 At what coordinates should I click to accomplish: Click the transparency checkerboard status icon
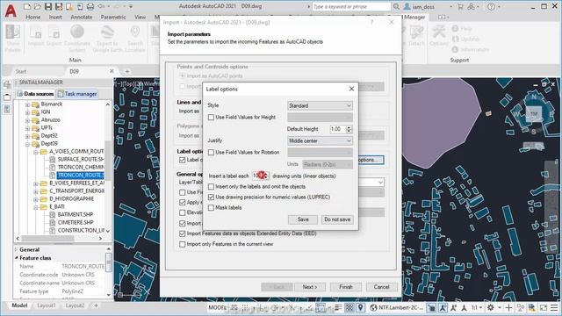pos(349,307)
